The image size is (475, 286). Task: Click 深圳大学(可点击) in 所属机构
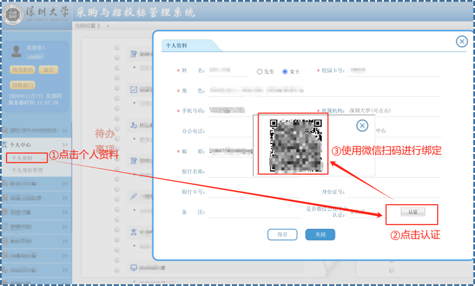[370, 111]
